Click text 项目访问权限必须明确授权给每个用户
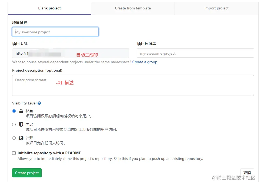261x186 pixels. (x=59, y=116)
